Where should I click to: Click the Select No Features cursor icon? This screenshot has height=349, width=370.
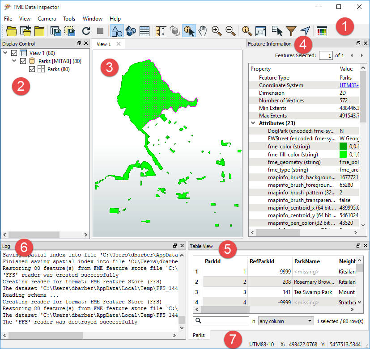277,31
